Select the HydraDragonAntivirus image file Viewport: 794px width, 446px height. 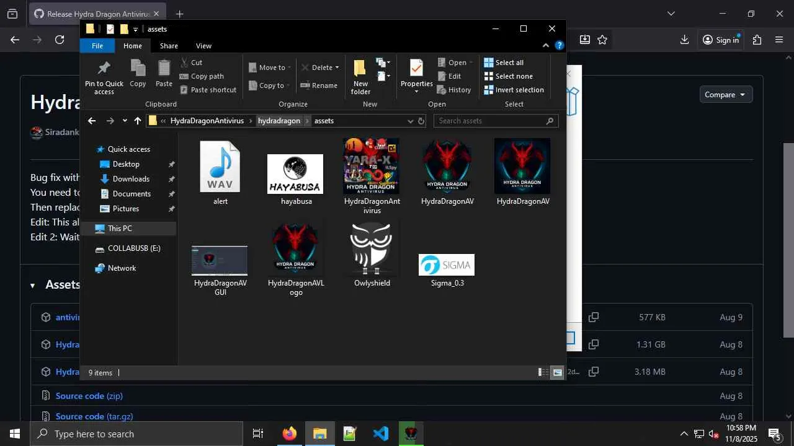tap(372, 177)
